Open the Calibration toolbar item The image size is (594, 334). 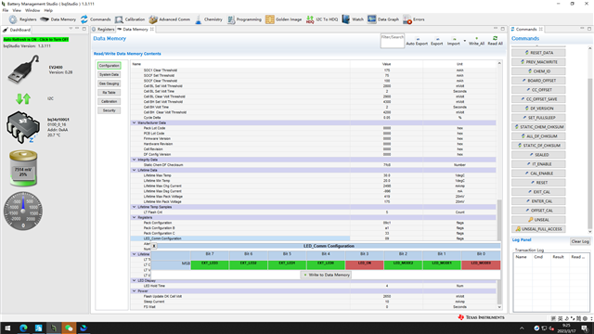130,19
